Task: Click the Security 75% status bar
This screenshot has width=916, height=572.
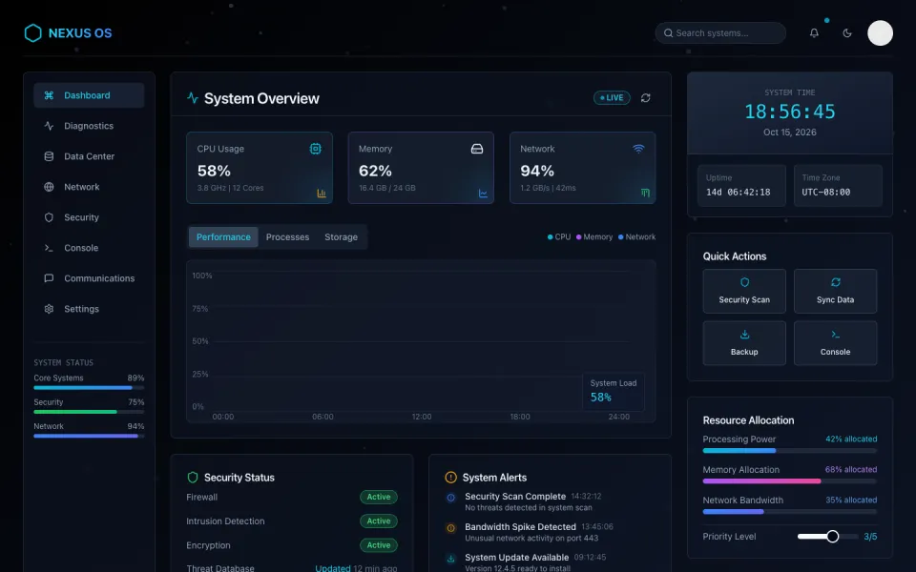Action: click(x=89, y=412)
